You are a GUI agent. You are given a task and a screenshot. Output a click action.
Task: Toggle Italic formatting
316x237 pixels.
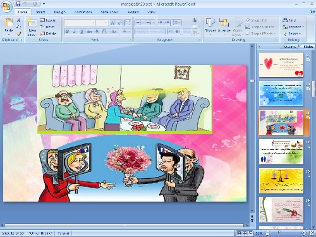click(75, 32)
